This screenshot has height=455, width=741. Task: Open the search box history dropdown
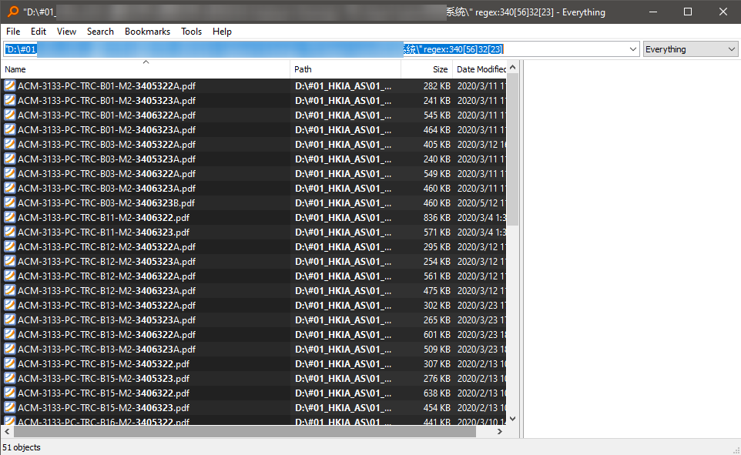635,48
